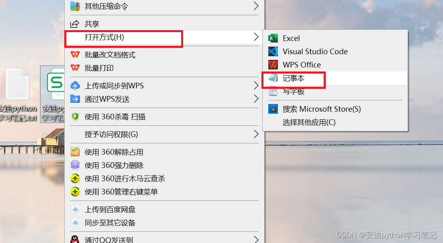Open the file with Visual Studio Code
The image size is (443, 243).
click(x=335, y=51)
